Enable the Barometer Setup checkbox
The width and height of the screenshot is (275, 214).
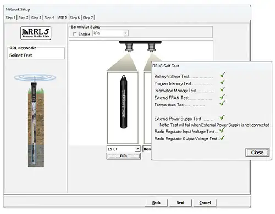75,34
